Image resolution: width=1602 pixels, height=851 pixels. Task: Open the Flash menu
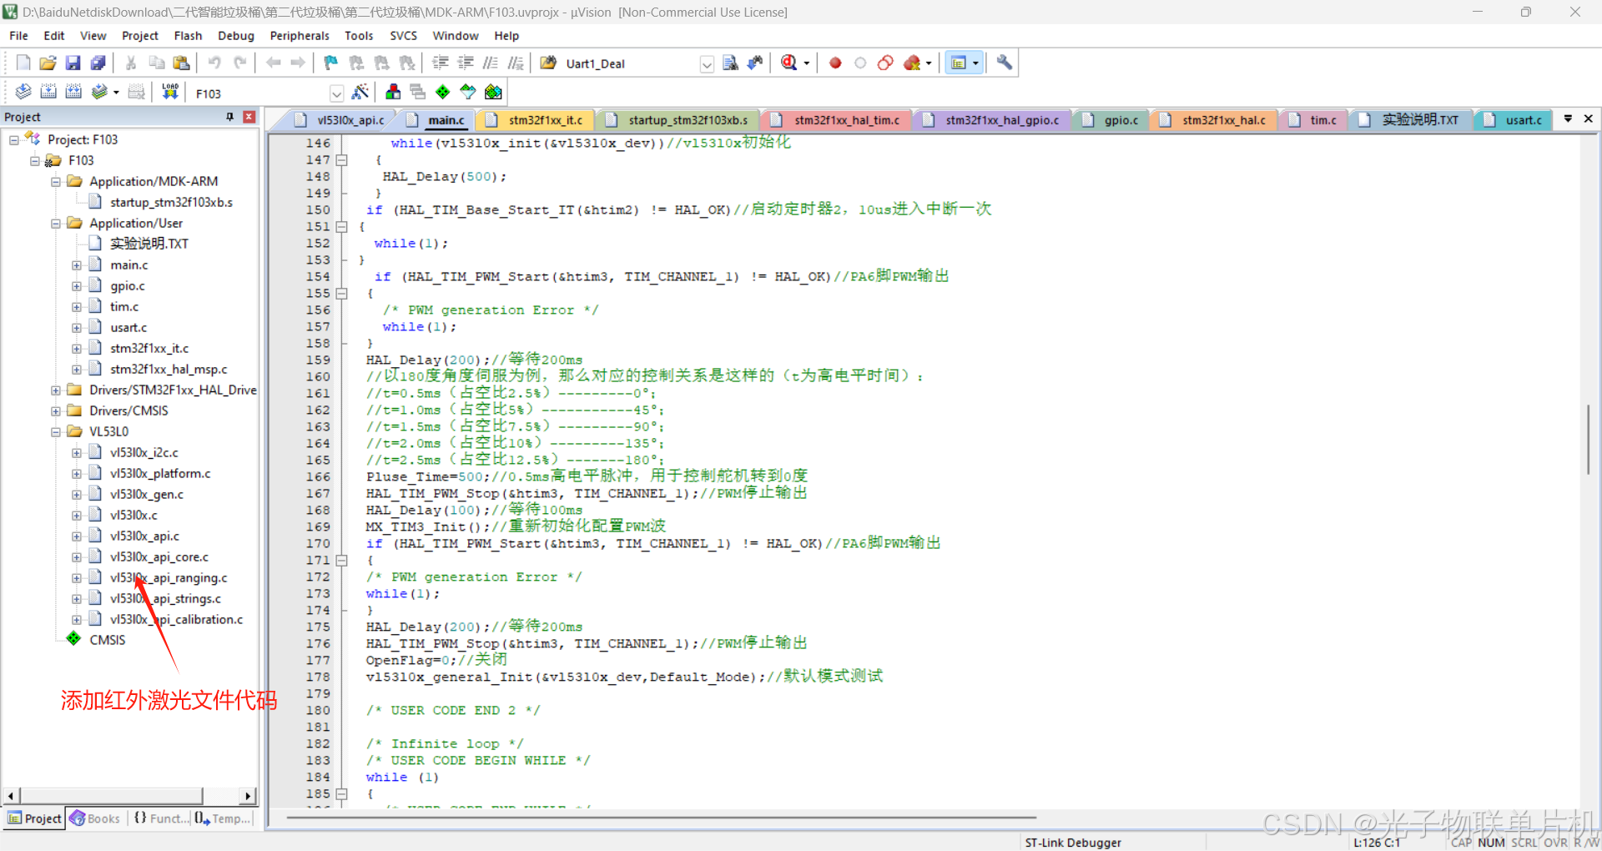click(188, 36)
